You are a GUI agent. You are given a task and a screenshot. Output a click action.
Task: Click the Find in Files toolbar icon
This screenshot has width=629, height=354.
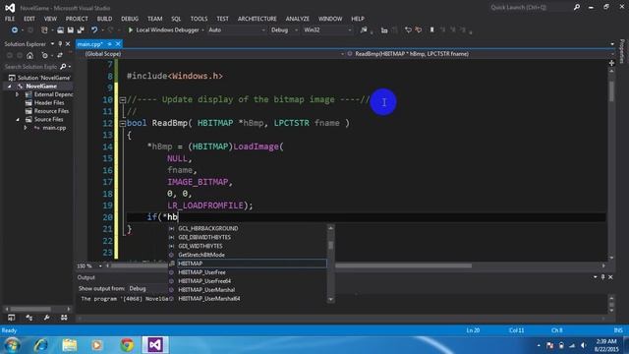364,30
